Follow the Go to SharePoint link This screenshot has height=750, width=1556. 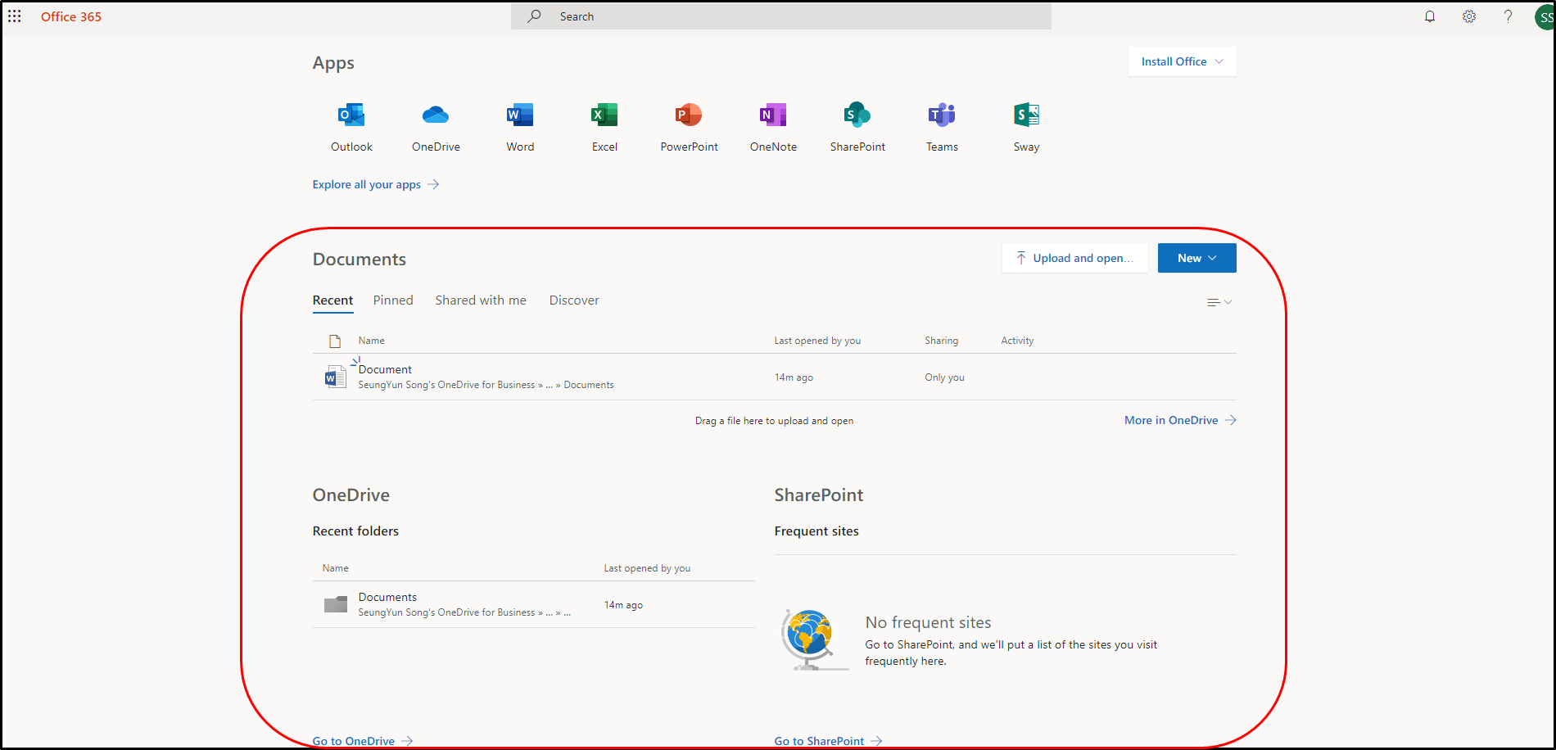click(x=828, y=741)
